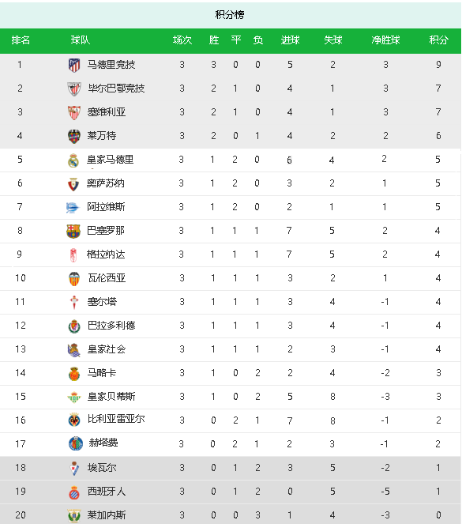Click the Alavés (阿拉维斯) logo icon

73,208
